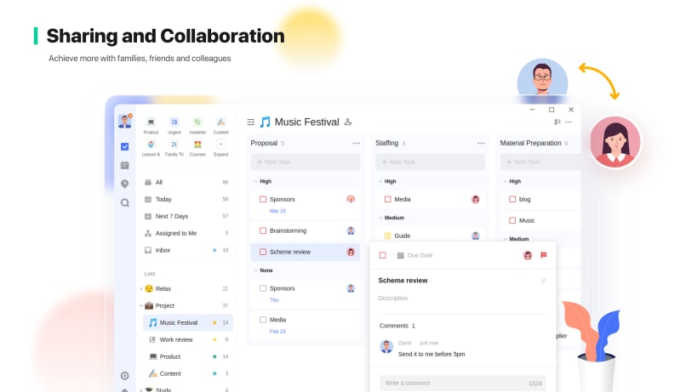The width and height of the screenshot is (697, 392).
Task: Click Due Date in task detail
Action: coord(420,256)
